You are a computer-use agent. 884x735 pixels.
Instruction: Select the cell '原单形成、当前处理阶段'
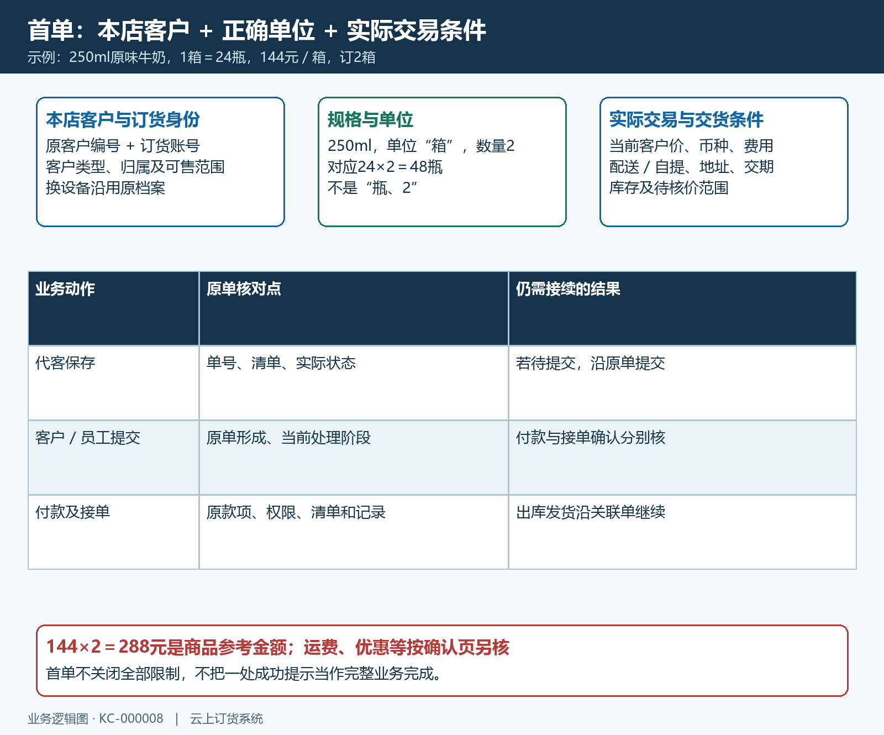click(x=354, y=458)
